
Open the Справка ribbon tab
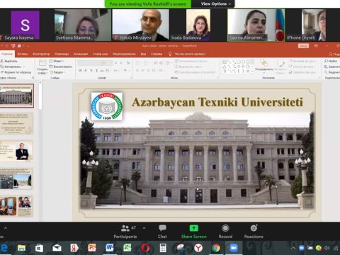pos(157,54)
